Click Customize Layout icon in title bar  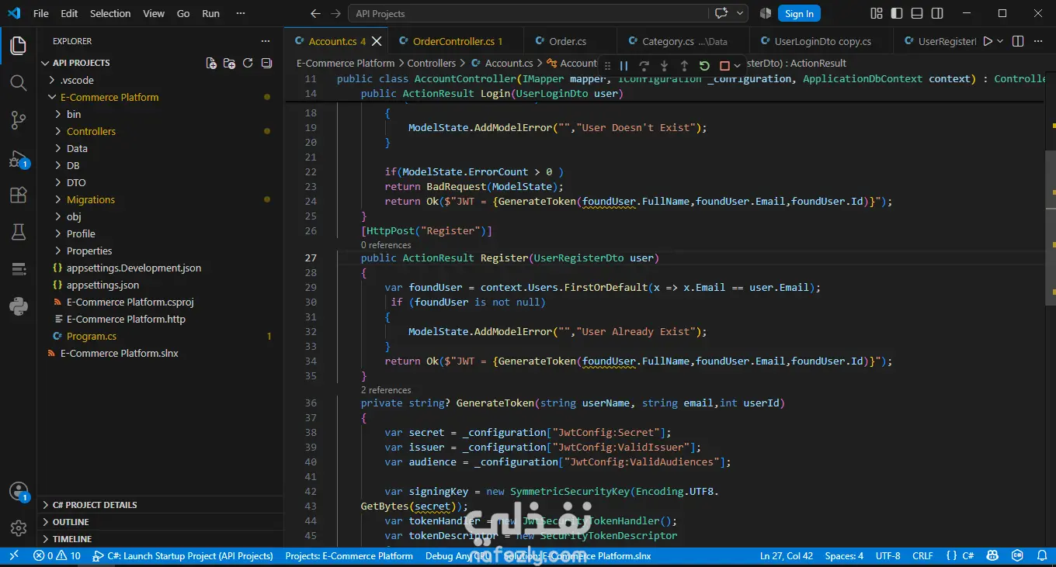click(877, 13)
